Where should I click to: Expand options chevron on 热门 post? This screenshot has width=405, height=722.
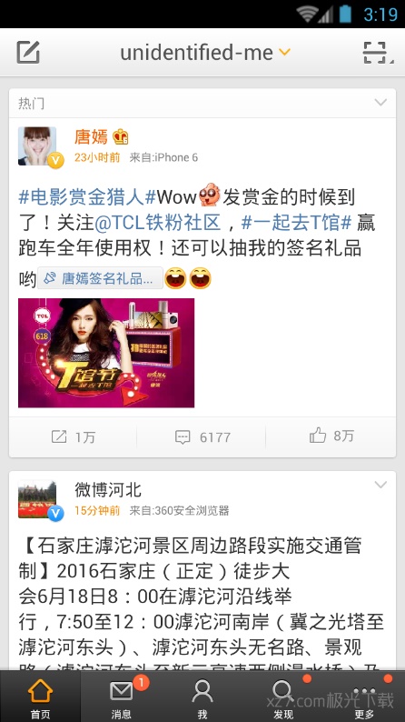(x=380, y=103)
